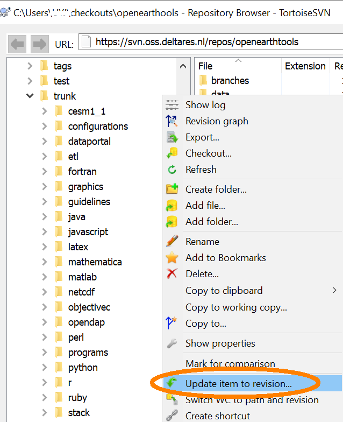Select the ruby folder in tree
This screenshot has width=343, height=422.
coord(77,397)
